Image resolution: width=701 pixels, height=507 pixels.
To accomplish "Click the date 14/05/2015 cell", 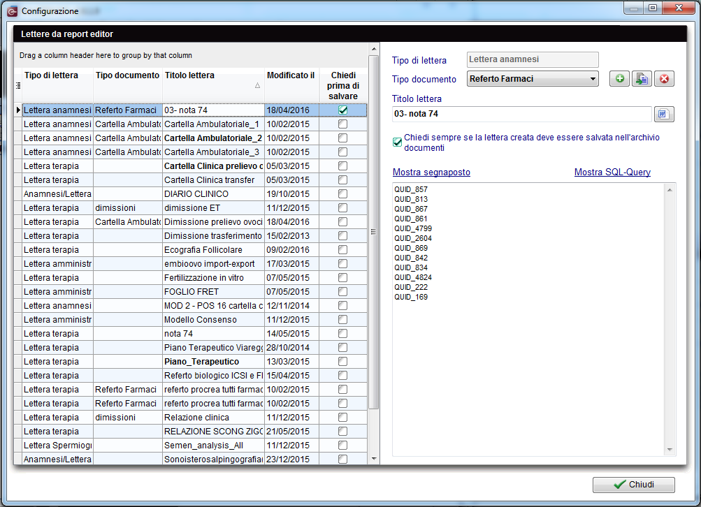I will 291,334.
